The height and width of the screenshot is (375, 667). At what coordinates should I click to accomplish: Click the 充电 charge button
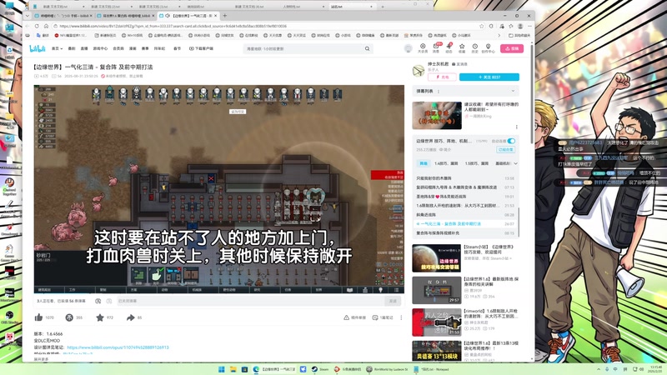[442, 77]
